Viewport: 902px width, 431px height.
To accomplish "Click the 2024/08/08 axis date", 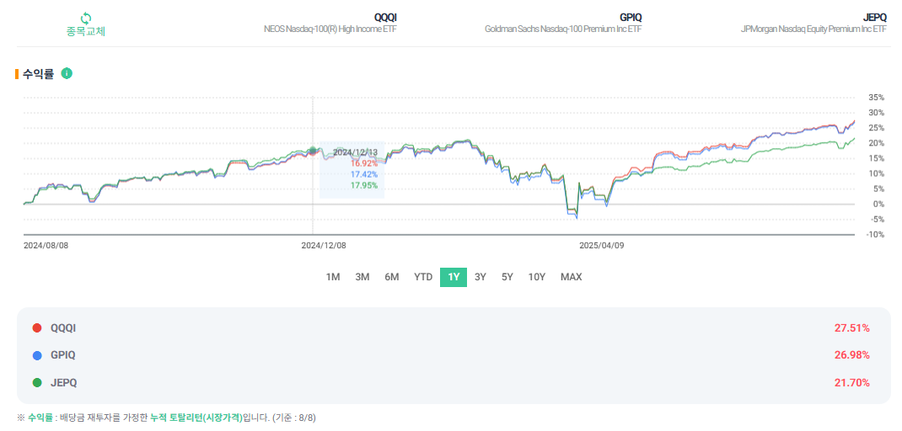I will (45, 245).
